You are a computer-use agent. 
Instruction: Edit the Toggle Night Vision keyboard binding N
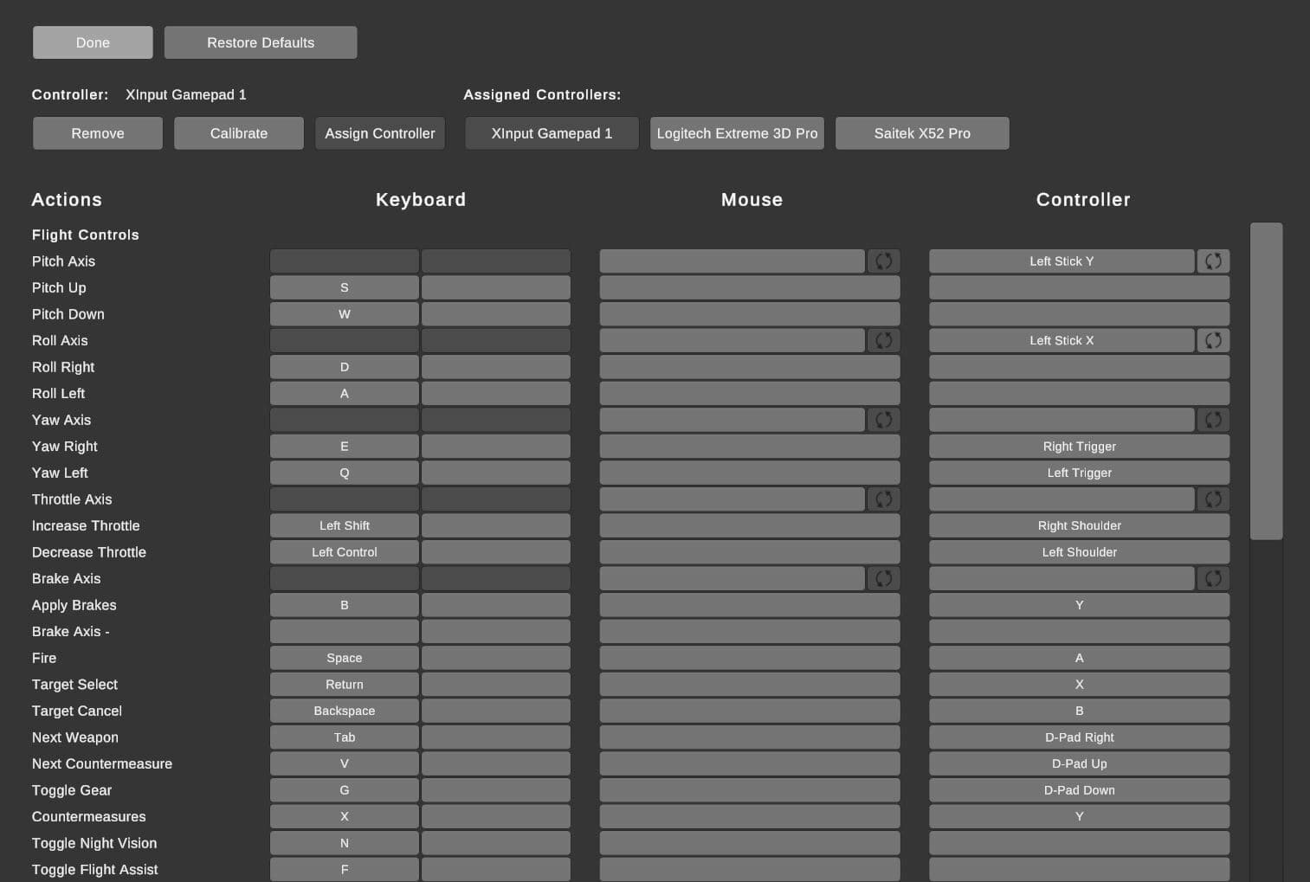345,843
